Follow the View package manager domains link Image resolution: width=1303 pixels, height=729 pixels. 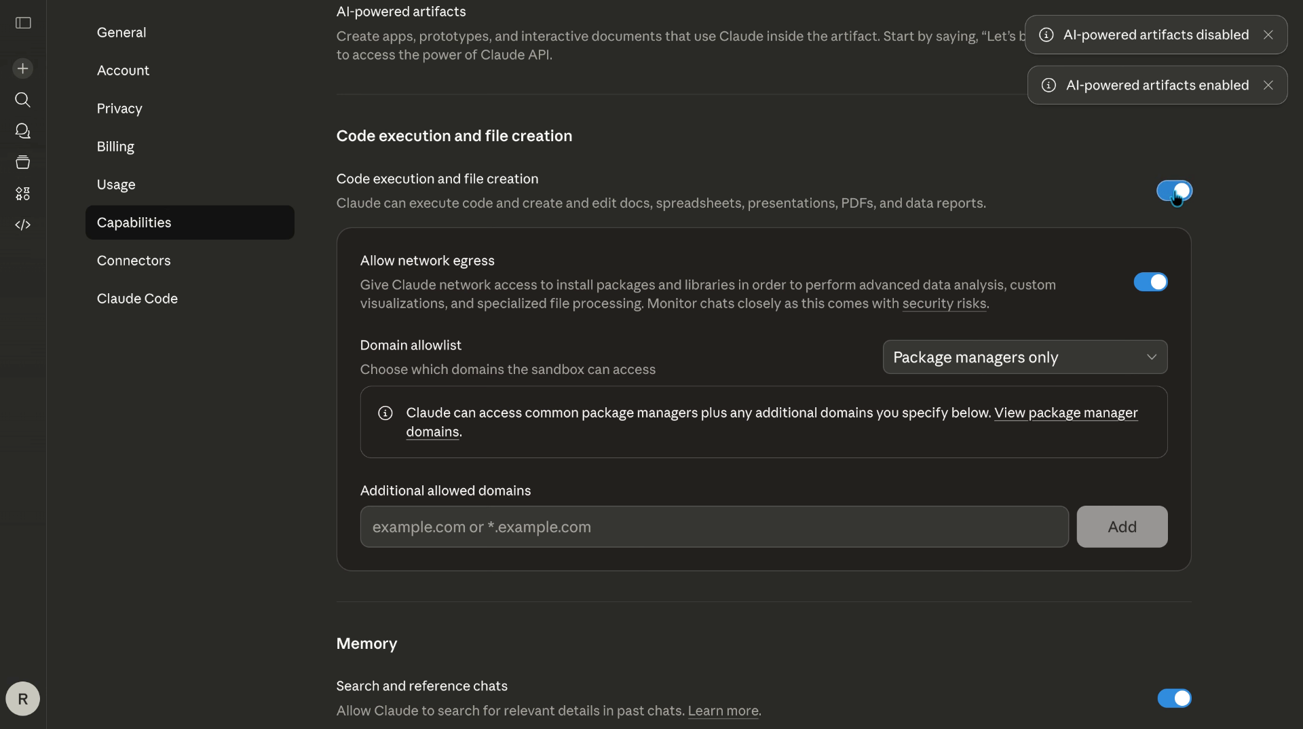[1065, 413]
